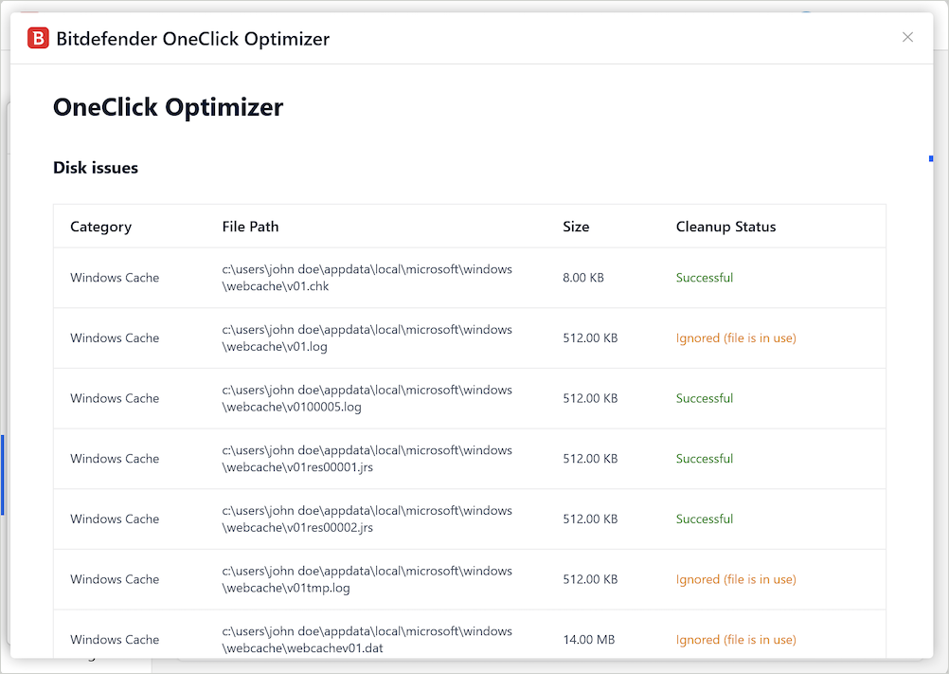
Task: Click Successful status for v01.chk
Action: click(x=705, y=278)
